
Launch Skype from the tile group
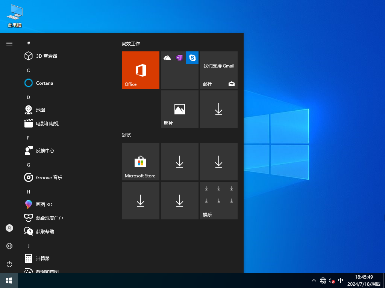192,58
